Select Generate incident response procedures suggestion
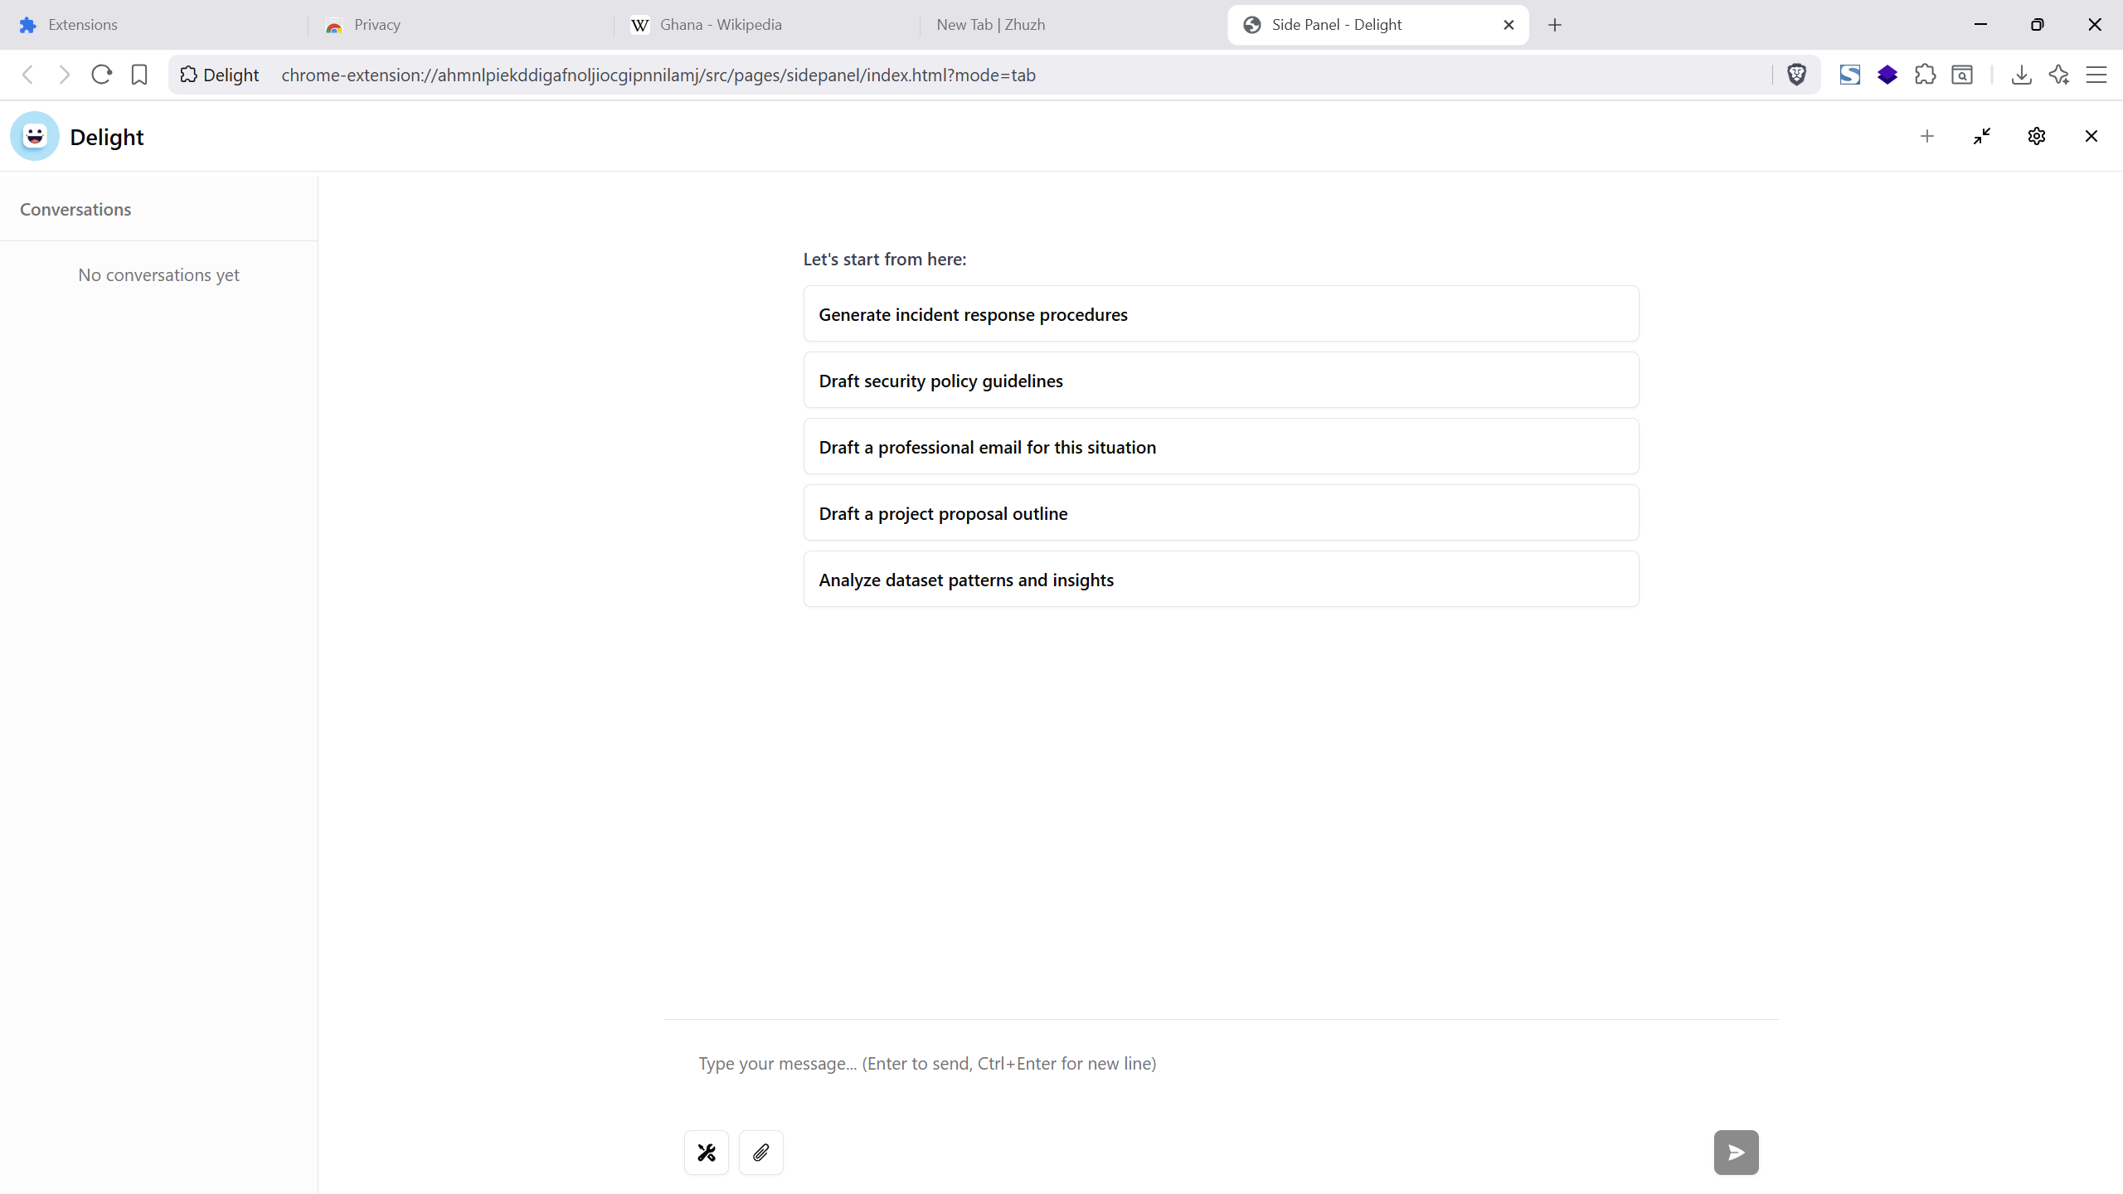Image resolution: width=2123 pixels, height=1194 pixels. [1221, 314]
